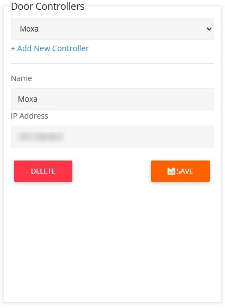Open the Door Controllers selector showing Moxa
Screen dimensions: 225x308
(112, 29)
